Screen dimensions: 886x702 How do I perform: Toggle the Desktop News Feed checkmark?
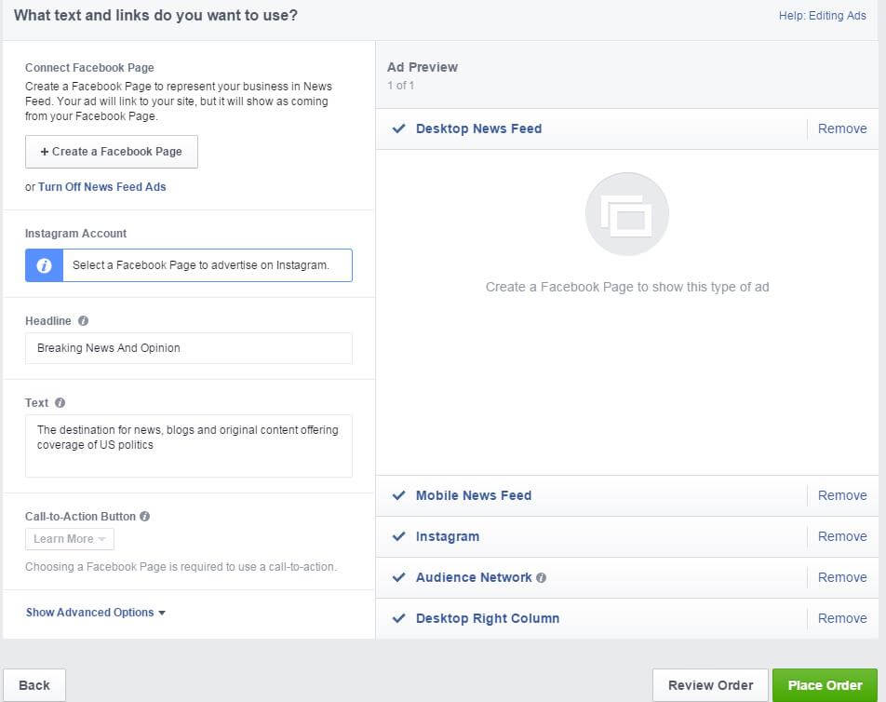pos(399,128)
